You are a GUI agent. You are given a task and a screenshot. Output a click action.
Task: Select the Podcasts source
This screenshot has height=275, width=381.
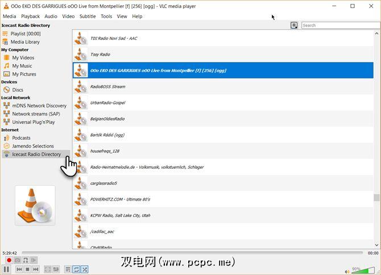22,138
